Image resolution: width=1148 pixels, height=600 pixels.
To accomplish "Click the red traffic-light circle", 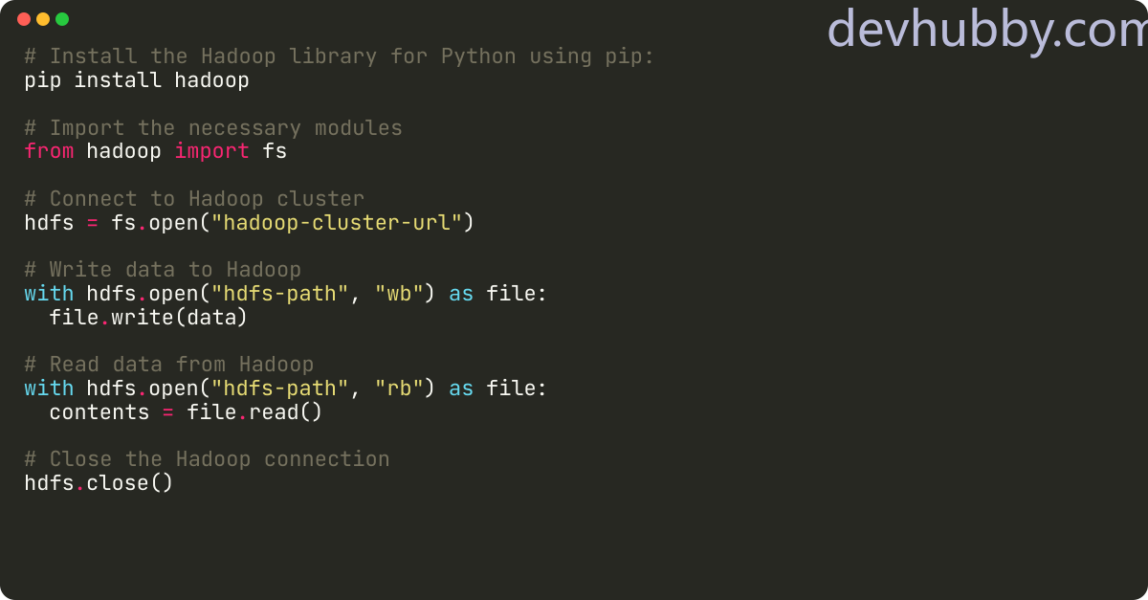I will pos(21,18).
